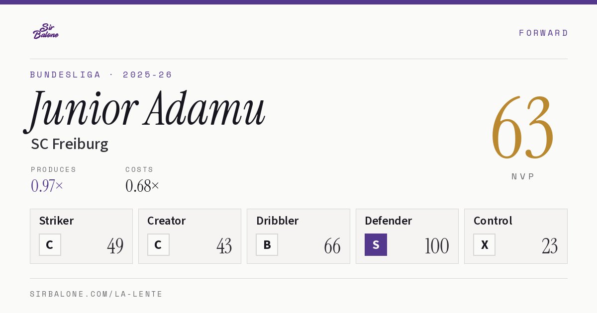
Task: Click the Sir Balone logo
Action: pos(46,31)
